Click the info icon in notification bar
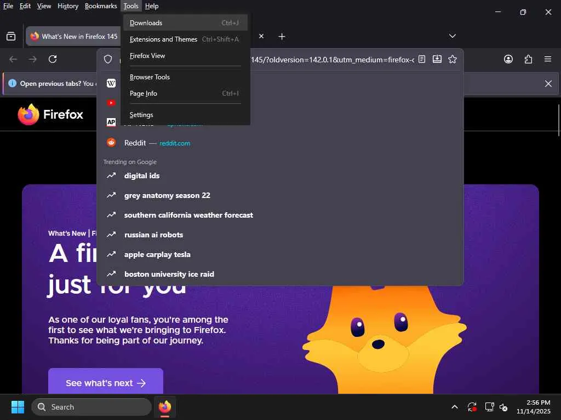561x420 pixels. click(12, 83)
